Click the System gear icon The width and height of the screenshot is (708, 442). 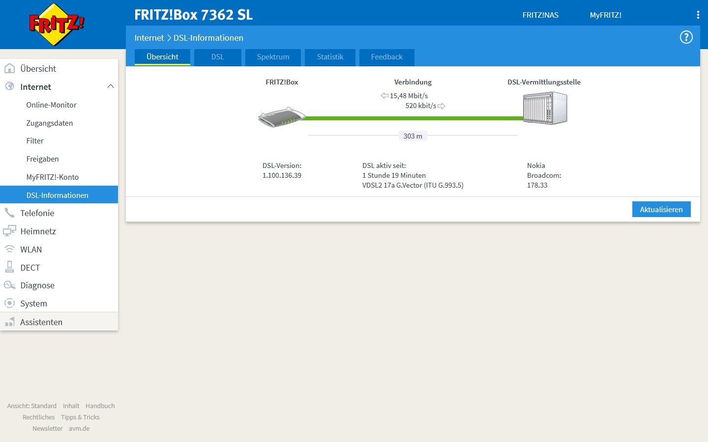tap(9, 303)
